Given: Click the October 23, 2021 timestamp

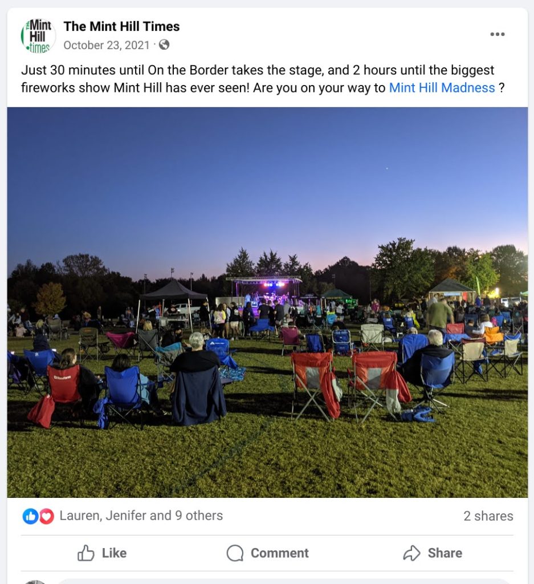Looking at the screenshot, I should pyautogui.click(x=107, y=45).
